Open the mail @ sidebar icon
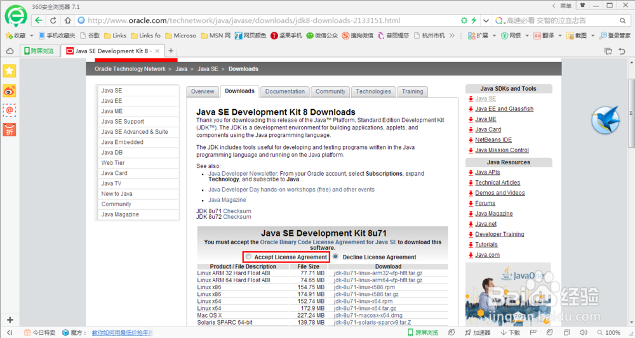Image resolution: width=635 pixels, height=338 pixels. point(10,110)
